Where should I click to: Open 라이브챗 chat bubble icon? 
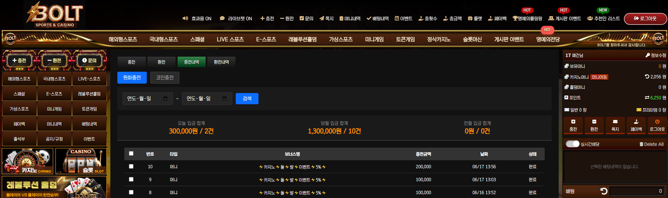(x=222, y=19)
